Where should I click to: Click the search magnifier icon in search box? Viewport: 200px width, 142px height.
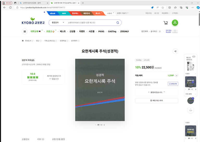[118, 23]
